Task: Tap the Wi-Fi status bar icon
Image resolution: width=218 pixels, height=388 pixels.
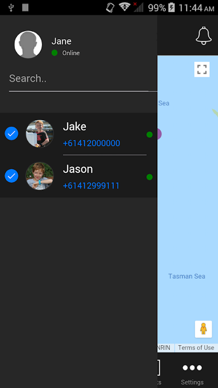Action: [x=125, y=7]
